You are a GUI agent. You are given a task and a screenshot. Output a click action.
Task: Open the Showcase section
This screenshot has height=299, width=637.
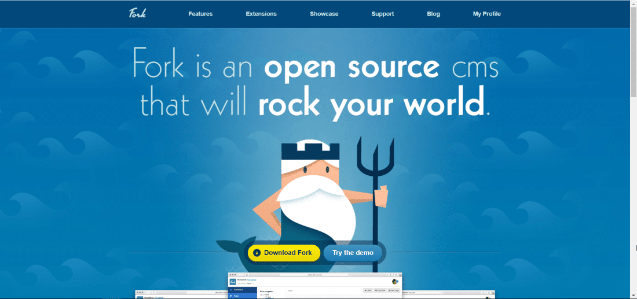324,14
